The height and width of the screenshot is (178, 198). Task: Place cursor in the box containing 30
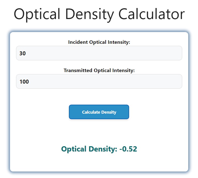point(99,53)
